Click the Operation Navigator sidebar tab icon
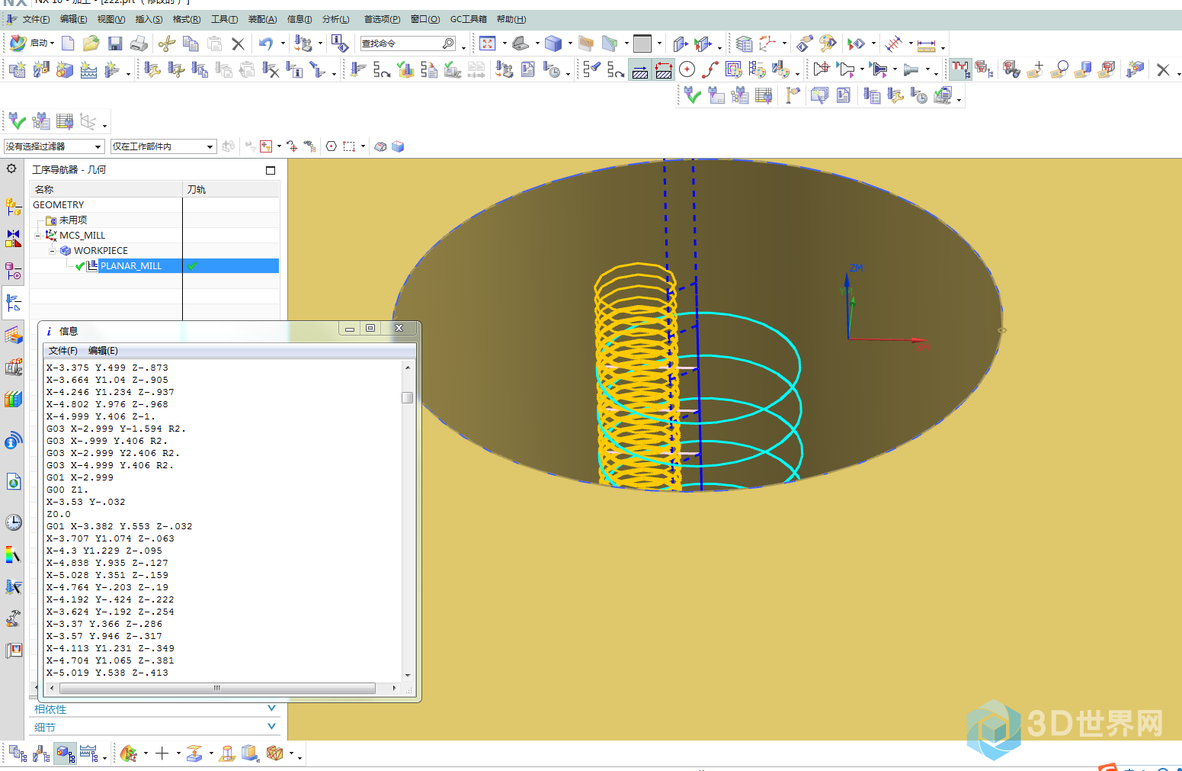 pyautogui.click(x=13, y=303)
